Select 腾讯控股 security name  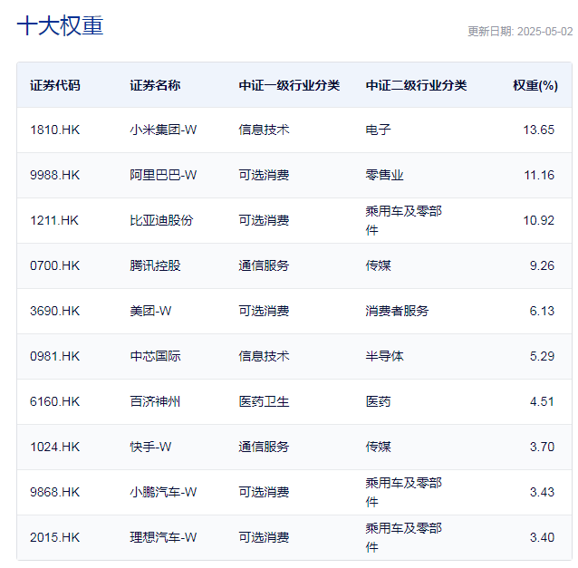coord(155,265)
